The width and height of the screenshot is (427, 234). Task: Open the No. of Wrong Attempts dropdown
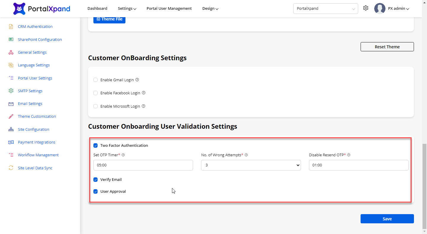click(x=251, y=165)
